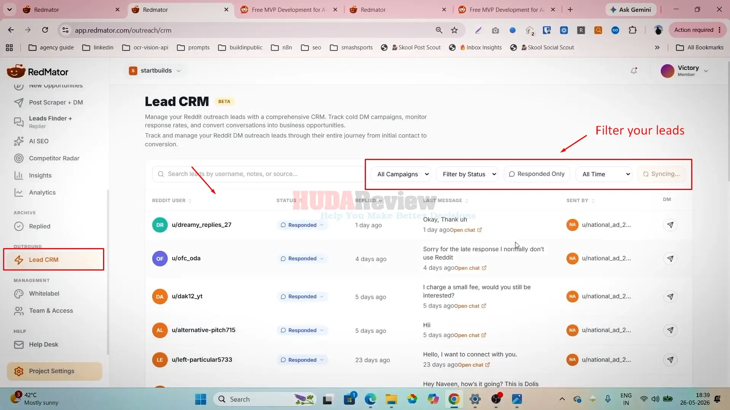Open the prompts bookmark folder
This screenshot has width=730, height=410.
pyautogui.click(x=193, y=47)
